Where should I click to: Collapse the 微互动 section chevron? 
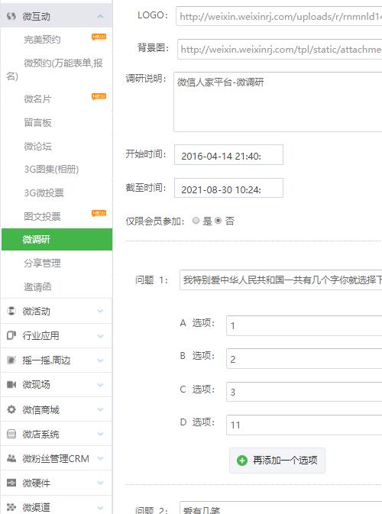[100, 16]
